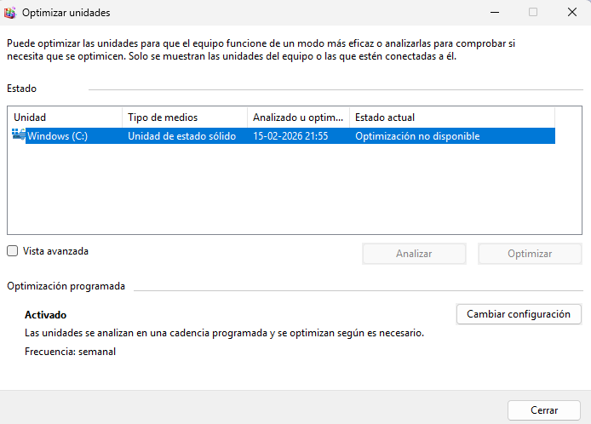Click the Analizar button
Viewport: 591px width, 424px height.
tap(414, 254)
